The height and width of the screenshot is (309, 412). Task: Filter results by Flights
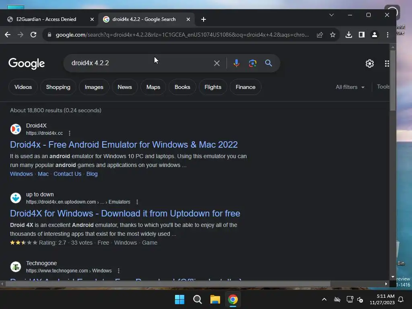pos(213,87)
